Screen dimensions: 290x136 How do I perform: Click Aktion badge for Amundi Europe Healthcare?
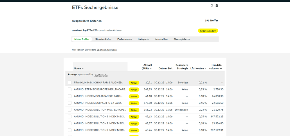134,90
